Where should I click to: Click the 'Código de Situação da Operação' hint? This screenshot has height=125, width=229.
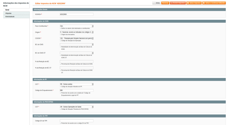click(71, 41)
